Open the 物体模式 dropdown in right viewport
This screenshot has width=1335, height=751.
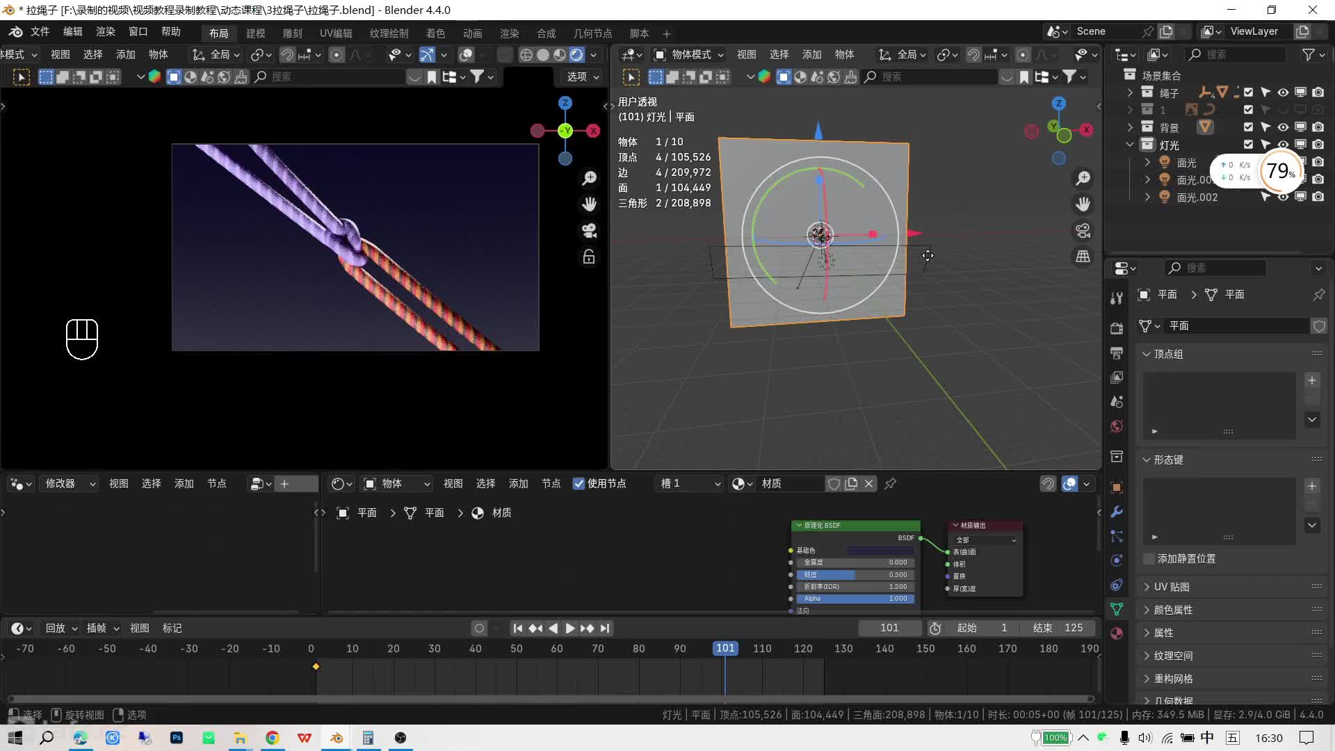689,54
